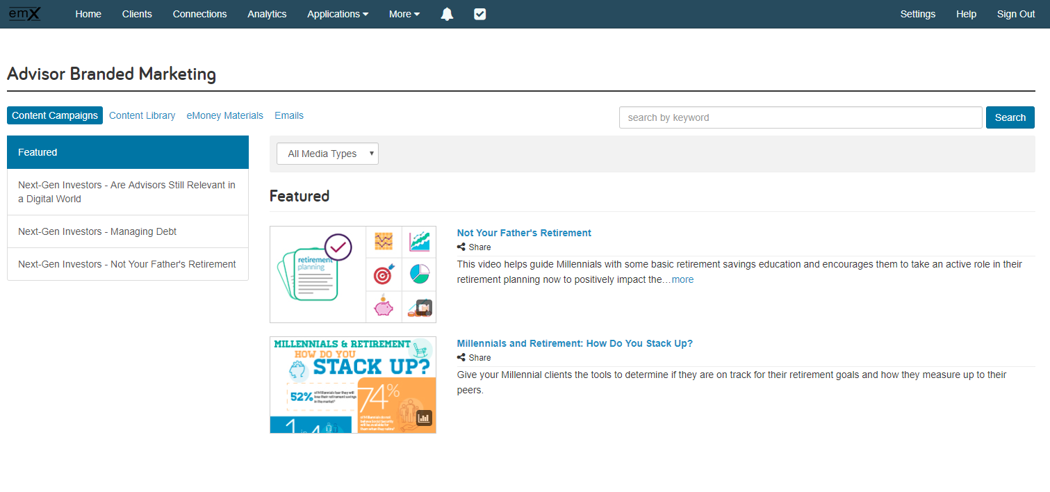Open the notifications bell icon
The height and width of the screenshot is (492, 1050).
click(447, 14)
